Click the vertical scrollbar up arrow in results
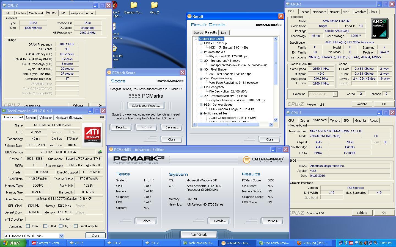This screenshot has height=247, width=396. pyautogui.click(x=276, y=39)
